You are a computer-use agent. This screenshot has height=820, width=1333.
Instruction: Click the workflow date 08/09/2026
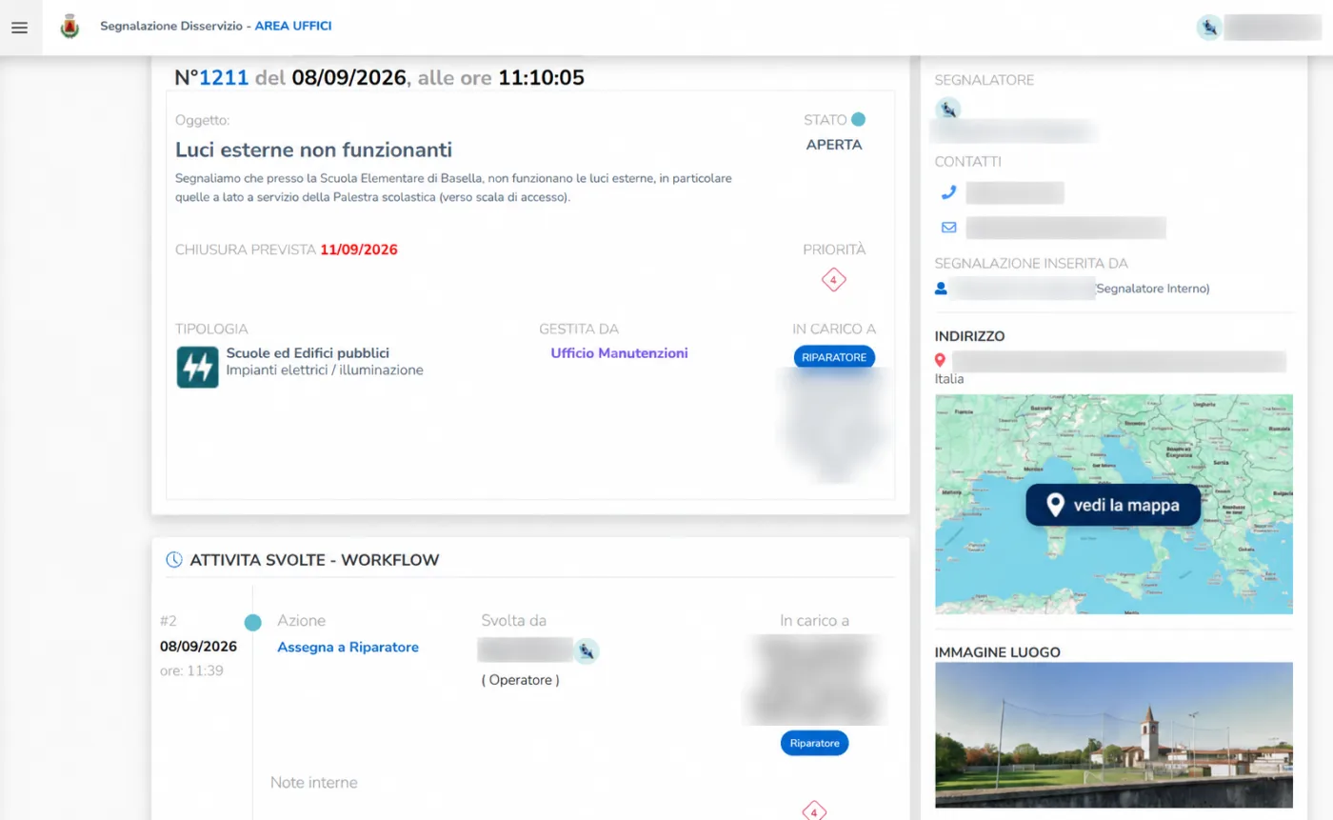coord(198,647)
